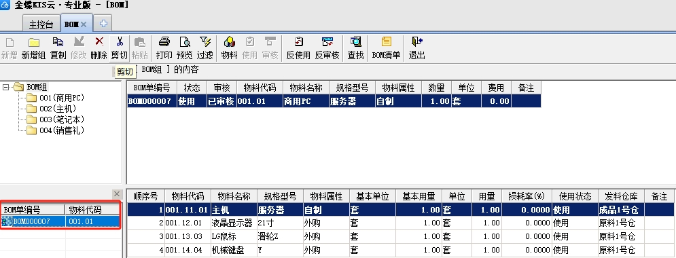Close the BOM tab
676x258 pixels.
coord(84,24)
